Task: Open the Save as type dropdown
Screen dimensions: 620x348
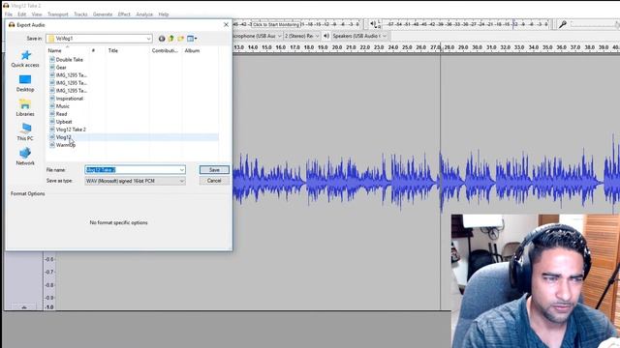Action: 135,181
